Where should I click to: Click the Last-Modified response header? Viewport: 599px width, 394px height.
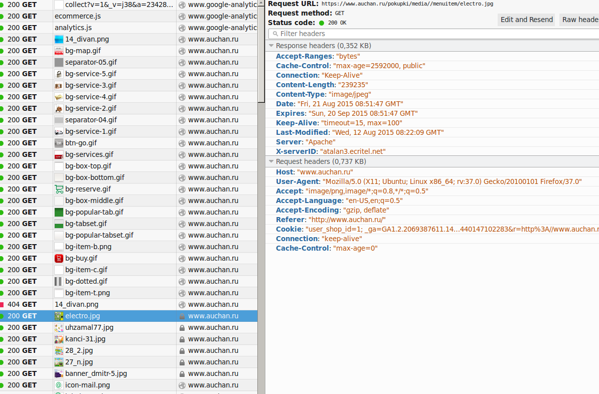pyautogui.click(x=360, y=132)
